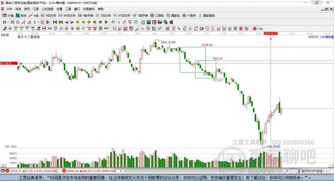The height and width of the screenshot is (181, 334).
Task: Select the red pencil drawing tool
Action: point(5,29)
